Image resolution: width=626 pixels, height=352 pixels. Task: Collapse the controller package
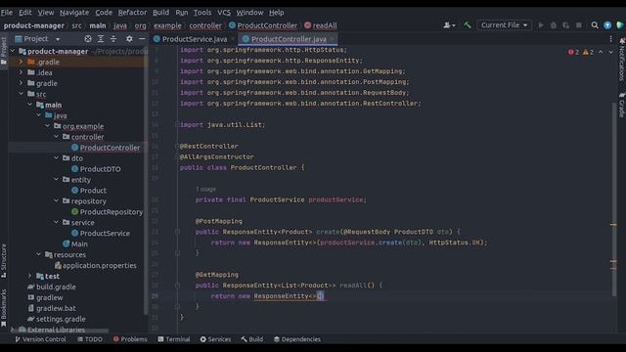pyautogui.click(x=57, y=137)
